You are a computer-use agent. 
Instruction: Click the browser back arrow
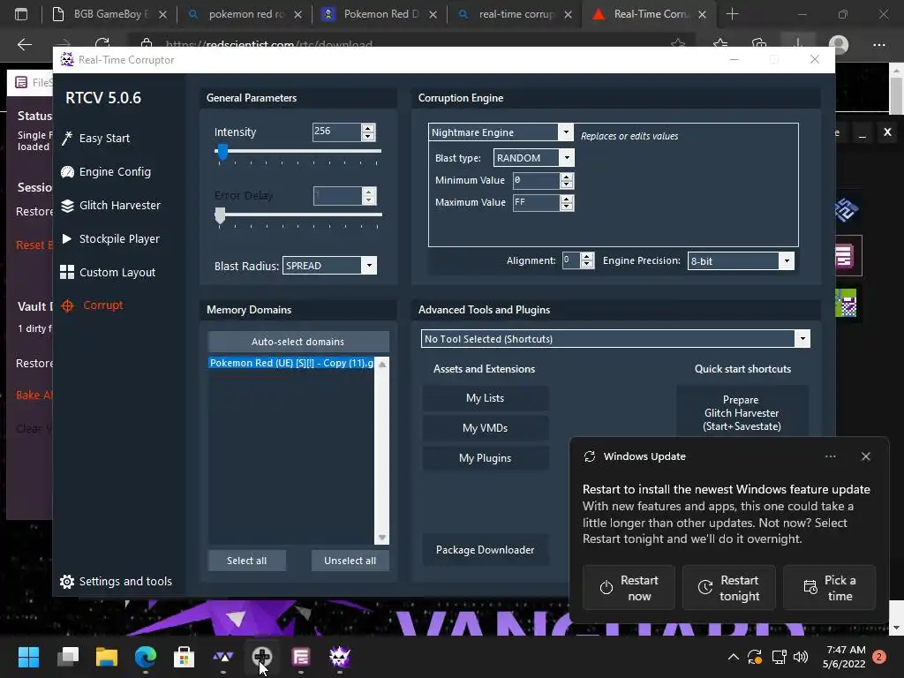coord(24,44)
